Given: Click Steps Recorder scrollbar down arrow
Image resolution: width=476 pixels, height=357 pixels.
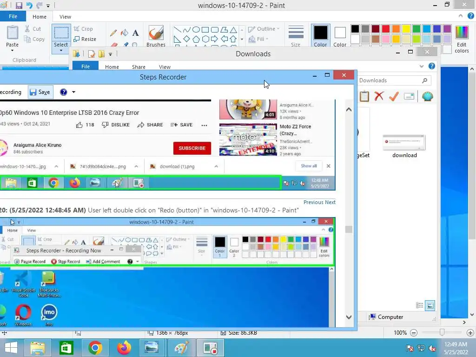Looking at the screenshot, I should click(349, 317).
